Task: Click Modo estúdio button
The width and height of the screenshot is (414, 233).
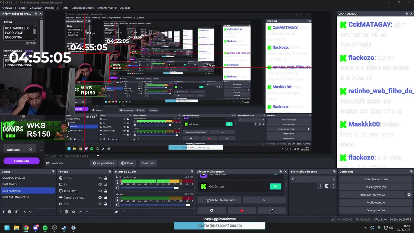Action: [376, 202]
